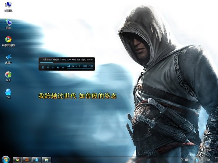Open the blue bird taskbar icon
This screenshot has height=163, width=218.
[36, 159]
